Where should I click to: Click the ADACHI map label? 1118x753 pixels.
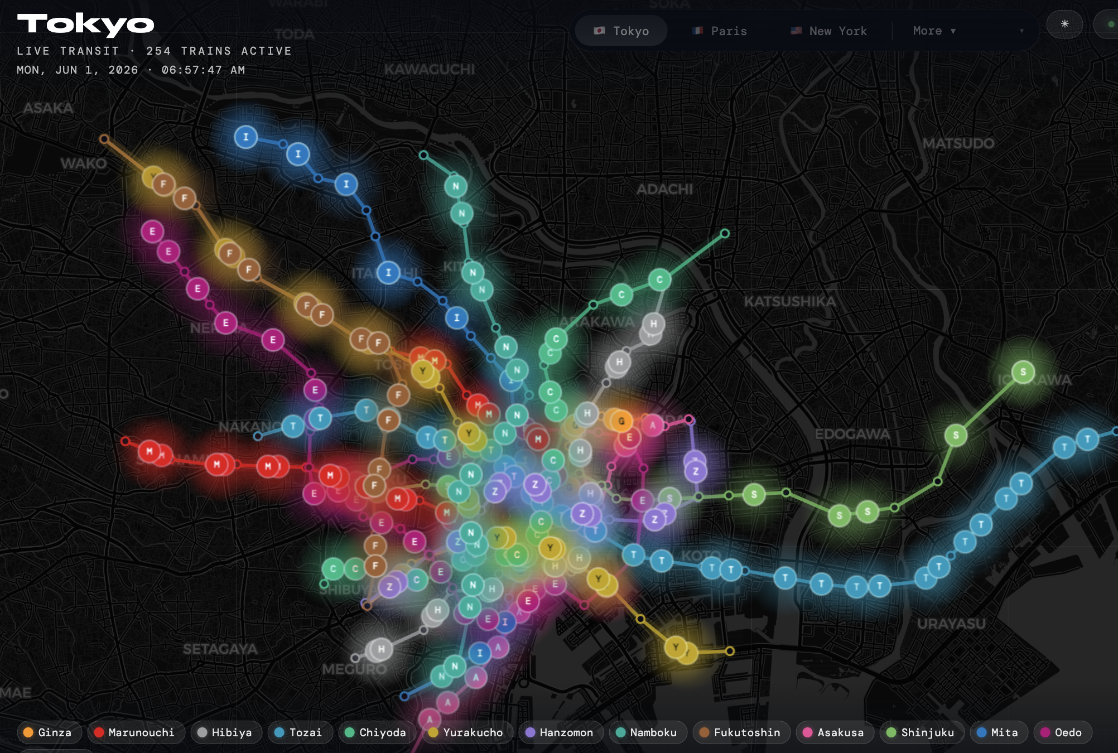pos(664,189)
